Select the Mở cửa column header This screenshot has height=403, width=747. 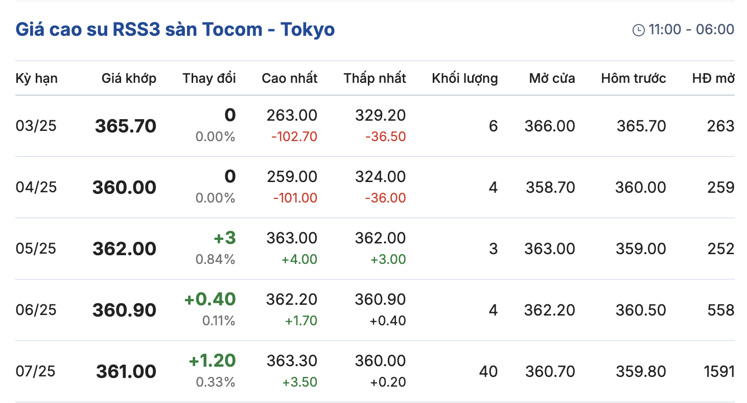552,78
